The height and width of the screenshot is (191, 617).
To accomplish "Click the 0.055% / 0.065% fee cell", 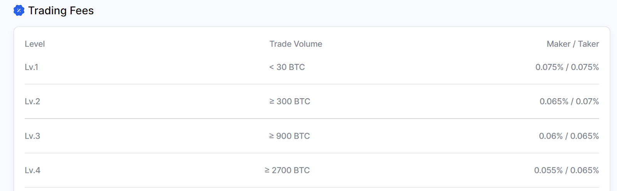I will (566, 170).
